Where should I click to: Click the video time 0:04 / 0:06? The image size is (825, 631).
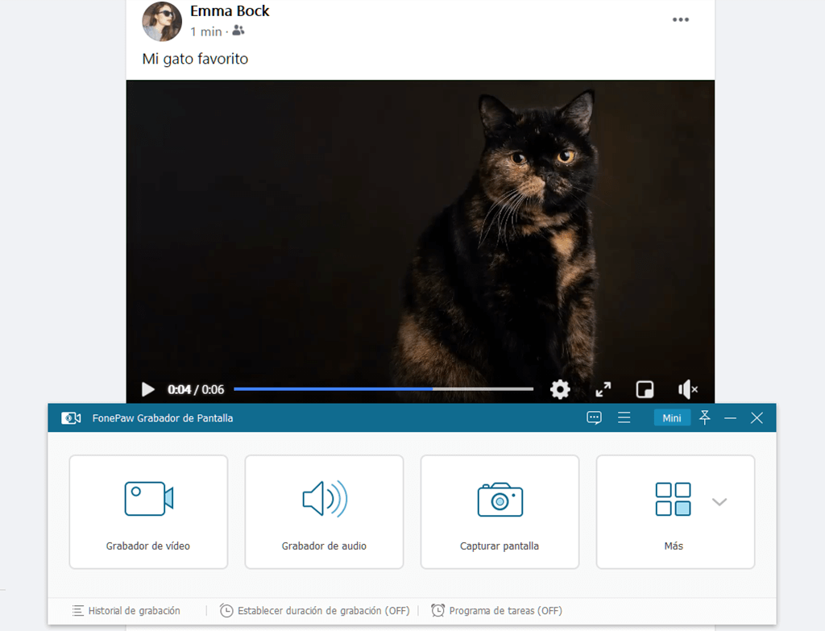click(196, 389)
